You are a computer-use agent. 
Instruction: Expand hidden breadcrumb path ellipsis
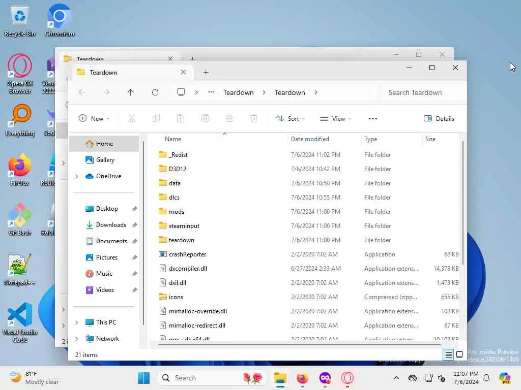[x=211, y=92]
